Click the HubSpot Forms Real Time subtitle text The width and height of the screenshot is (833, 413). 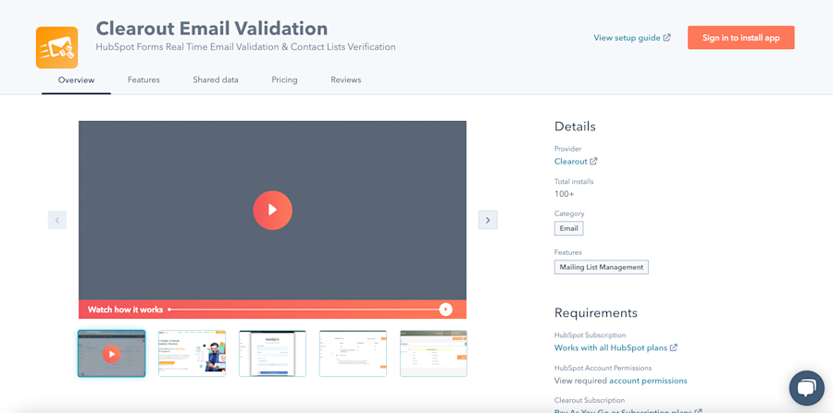click(245, 46)
